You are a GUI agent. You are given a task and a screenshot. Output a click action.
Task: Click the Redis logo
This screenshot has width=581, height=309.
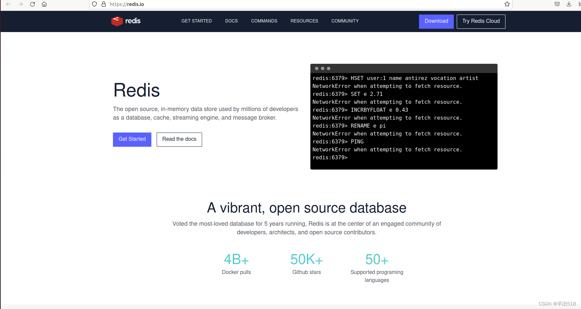(126, 21)
